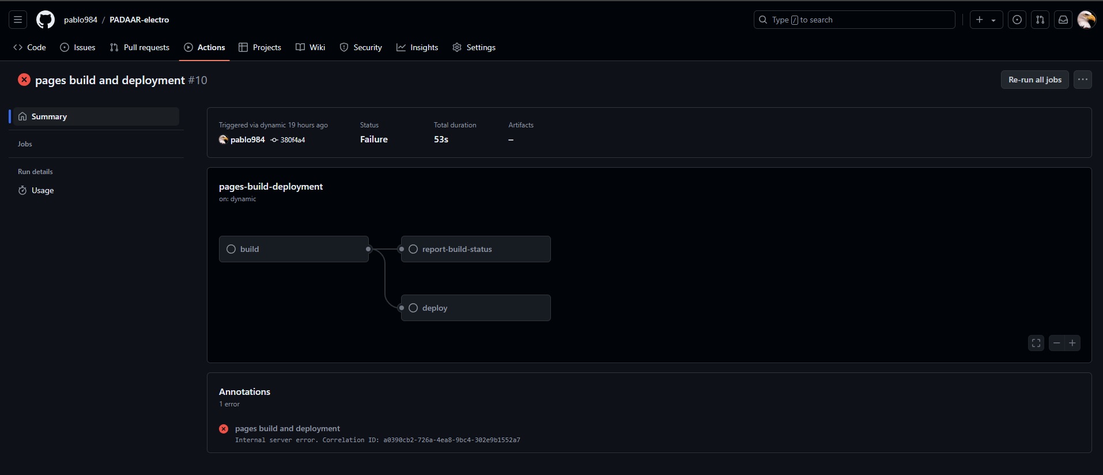The width and height of the screenshot is (1103, 475).
Task: Click the 53s total duration value
Action: pyautogui.click(x=441, y=140)
